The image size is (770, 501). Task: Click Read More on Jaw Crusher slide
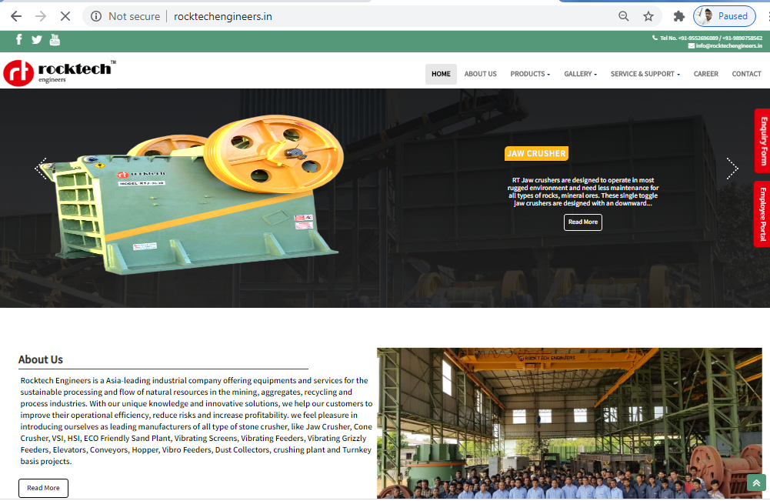(x=582, y=222)
